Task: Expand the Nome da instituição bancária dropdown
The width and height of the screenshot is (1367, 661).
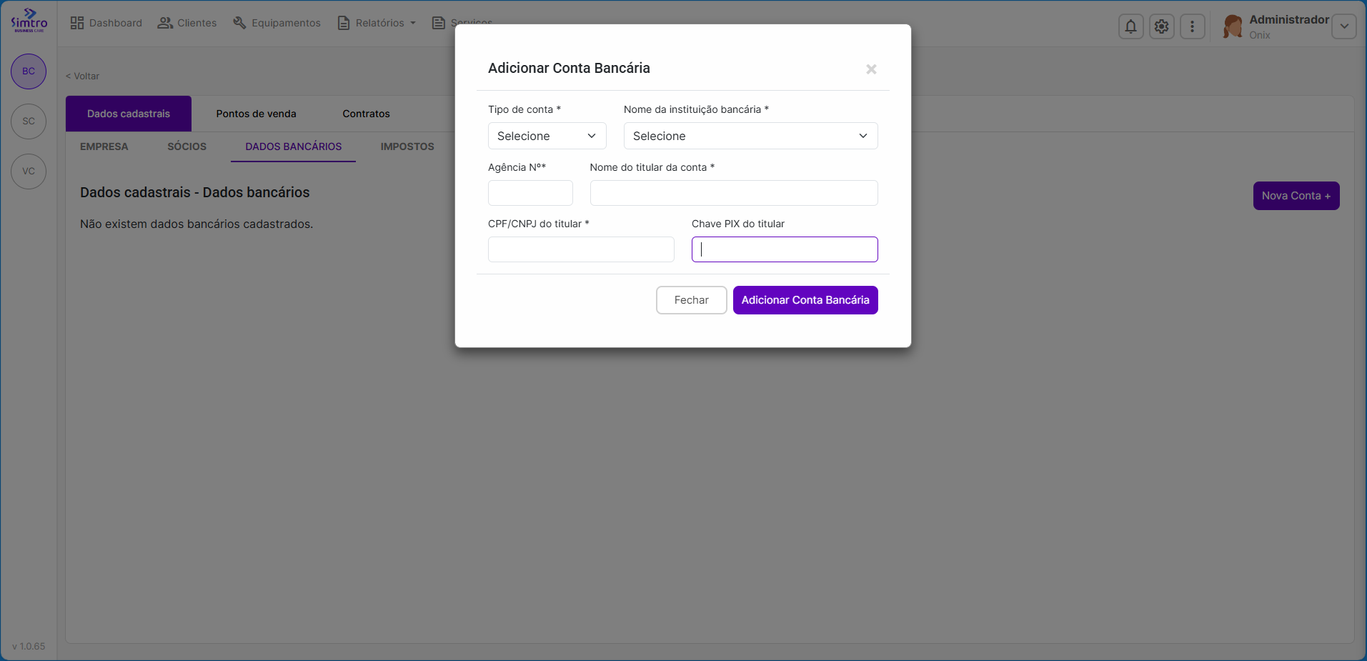Action: click(x=750, y=136)
